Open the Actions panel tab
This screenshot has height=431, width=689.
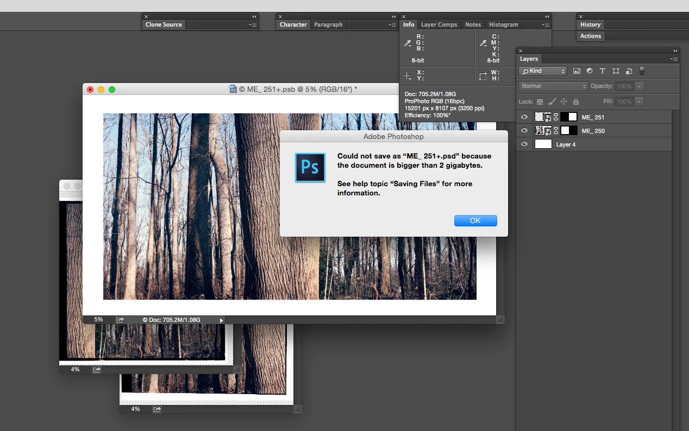(591, 36)
